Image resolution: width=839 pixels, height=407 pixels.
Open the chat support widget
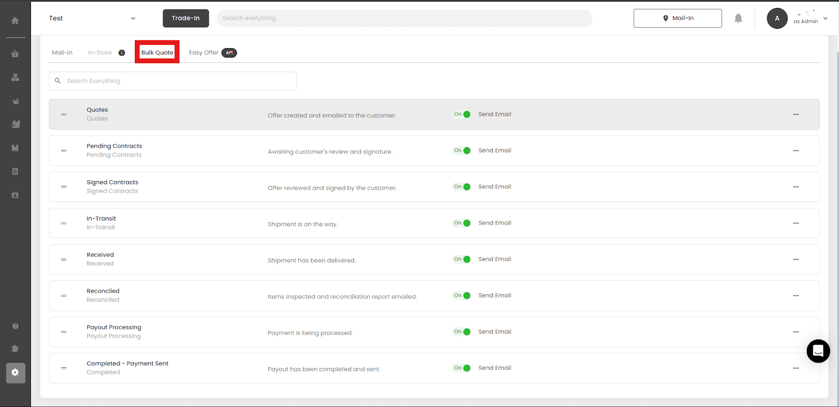click(x=818, y=351)
